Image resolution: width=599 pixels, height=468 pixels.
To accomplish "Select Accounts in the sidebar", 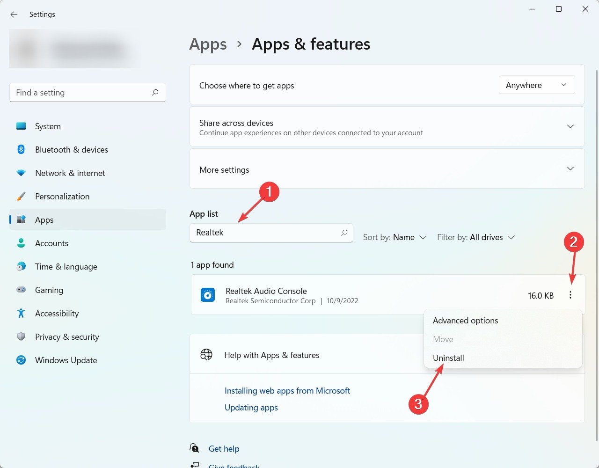I will point(88,243).
